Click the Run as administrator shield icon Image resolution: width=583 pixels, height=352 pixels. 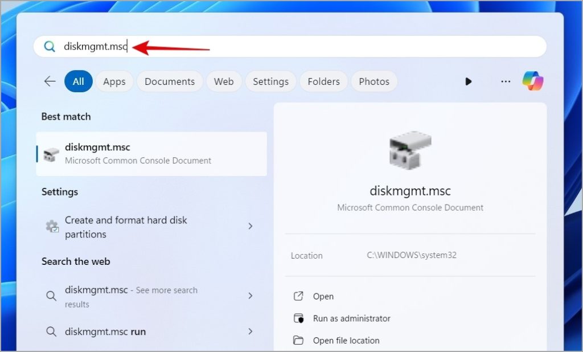pyautogui.click(x=298, y=318)
